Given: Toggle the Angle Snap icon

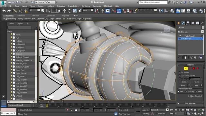Looking at the screenshot, I should pyautogui.click(x=119, y=11).
